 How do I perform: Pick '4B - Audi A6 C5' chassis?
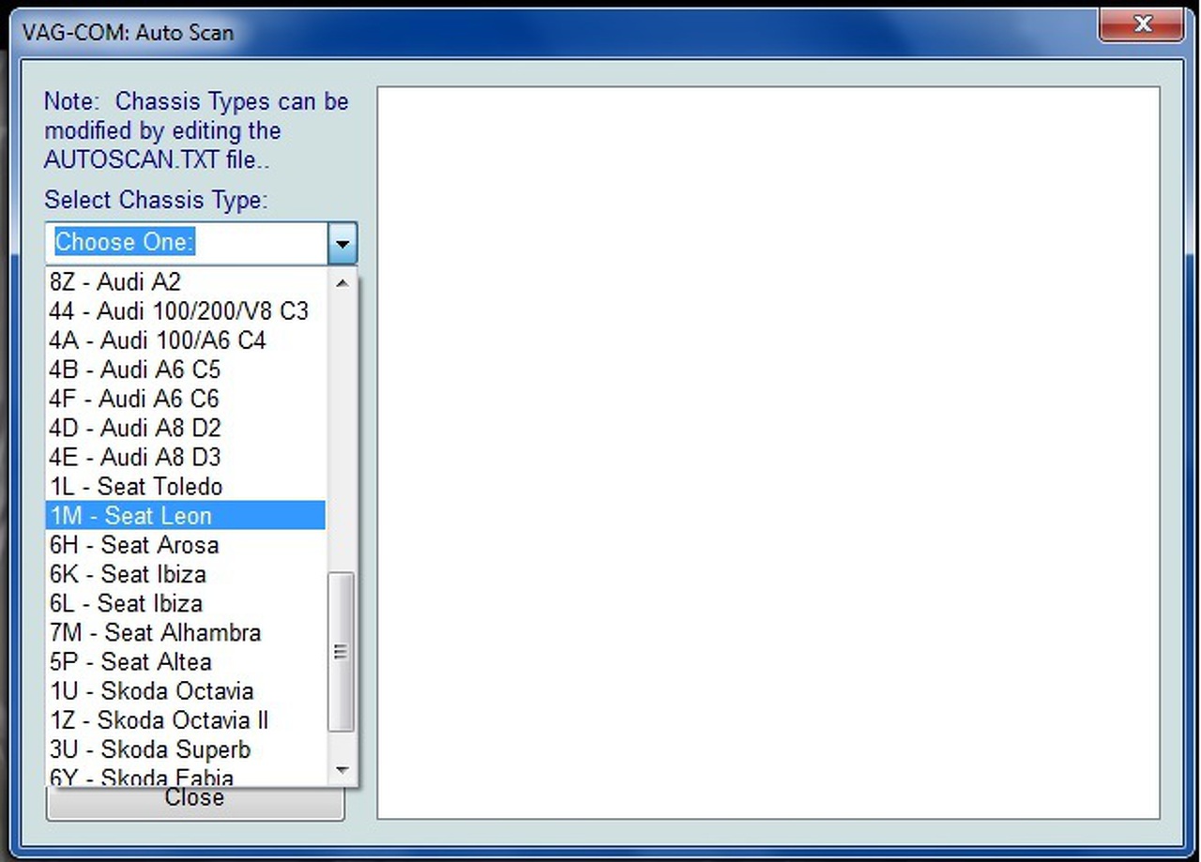187,369
